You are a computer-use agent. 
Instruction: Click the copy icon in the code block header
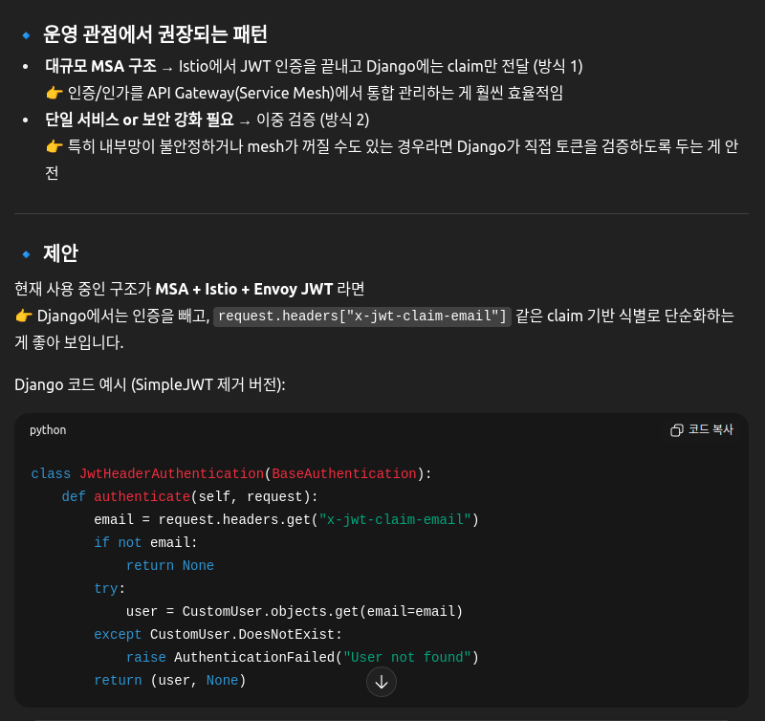[677, 430]
